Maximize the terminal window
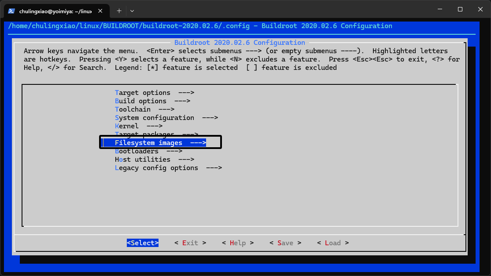491x276 pixels. [460, 9]
